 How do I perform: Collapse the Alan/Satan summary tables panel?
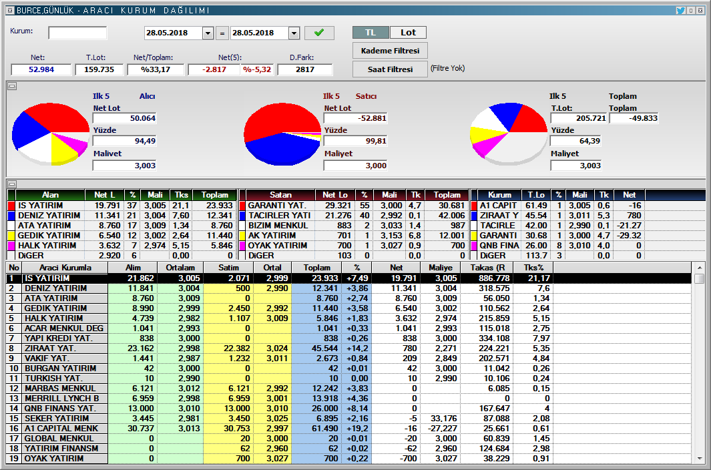[x=12, y=184]
